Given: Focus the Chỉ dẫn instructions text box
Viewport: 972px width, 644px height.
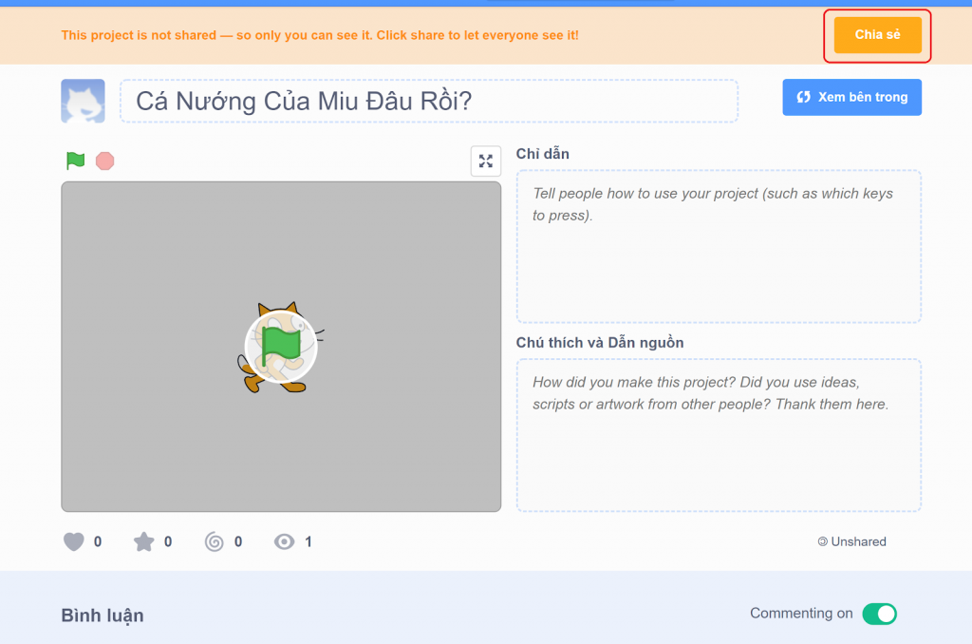Looking at the screenshot, I should [x=719, y=246].
